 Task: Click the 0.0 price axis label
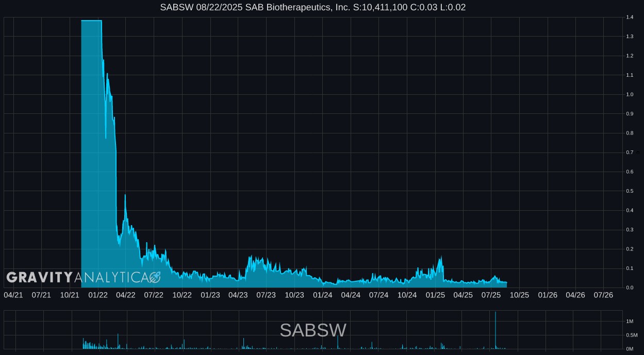tap(630, 288)
